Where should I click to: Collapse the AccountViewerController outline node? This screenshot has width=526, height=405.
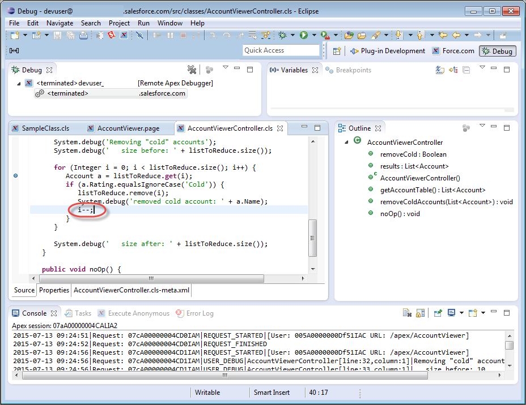tap(346, 142)
